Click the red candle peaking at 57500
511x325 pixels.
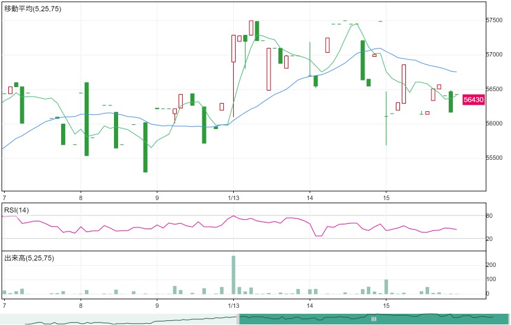251,28
